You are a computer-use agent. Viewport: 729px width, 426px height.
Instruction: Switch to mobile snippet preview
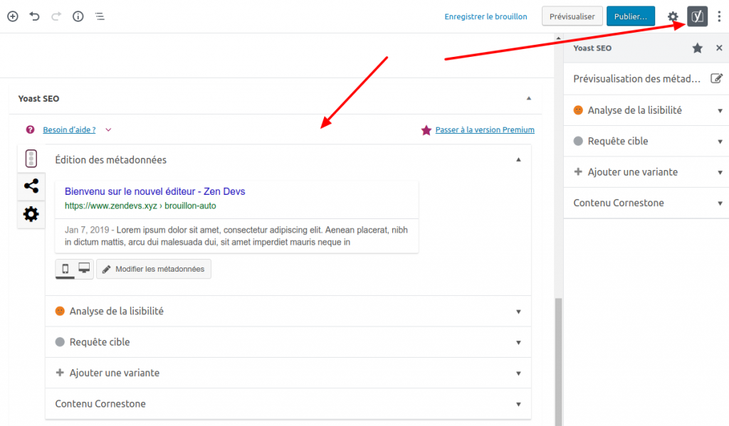(x=65, y=269)
